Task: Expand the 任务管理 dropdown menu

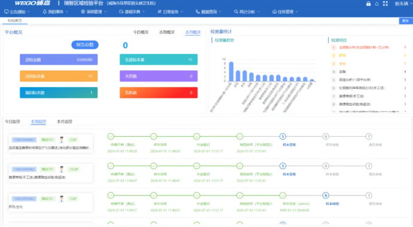Action: (x=285, y=12)
